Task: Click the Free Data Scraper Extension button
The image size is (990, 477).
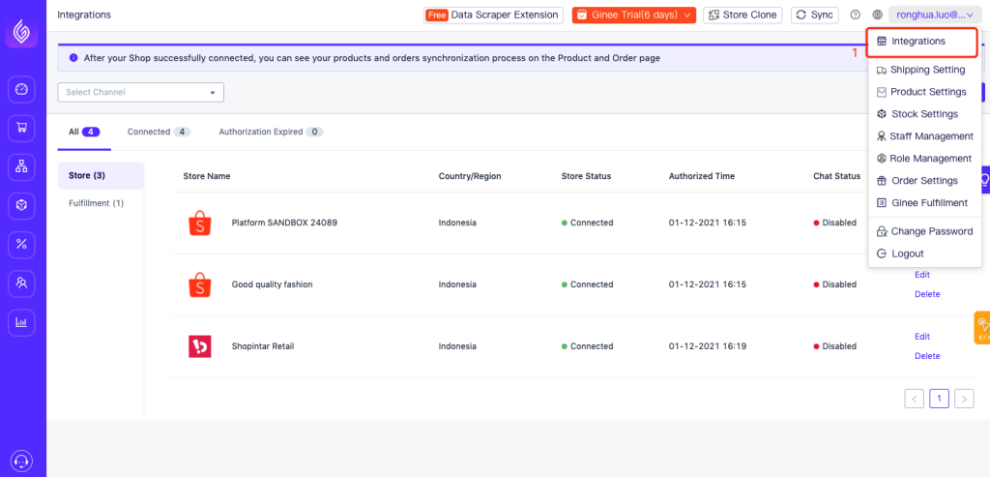Action: click(x=493, y=15)
